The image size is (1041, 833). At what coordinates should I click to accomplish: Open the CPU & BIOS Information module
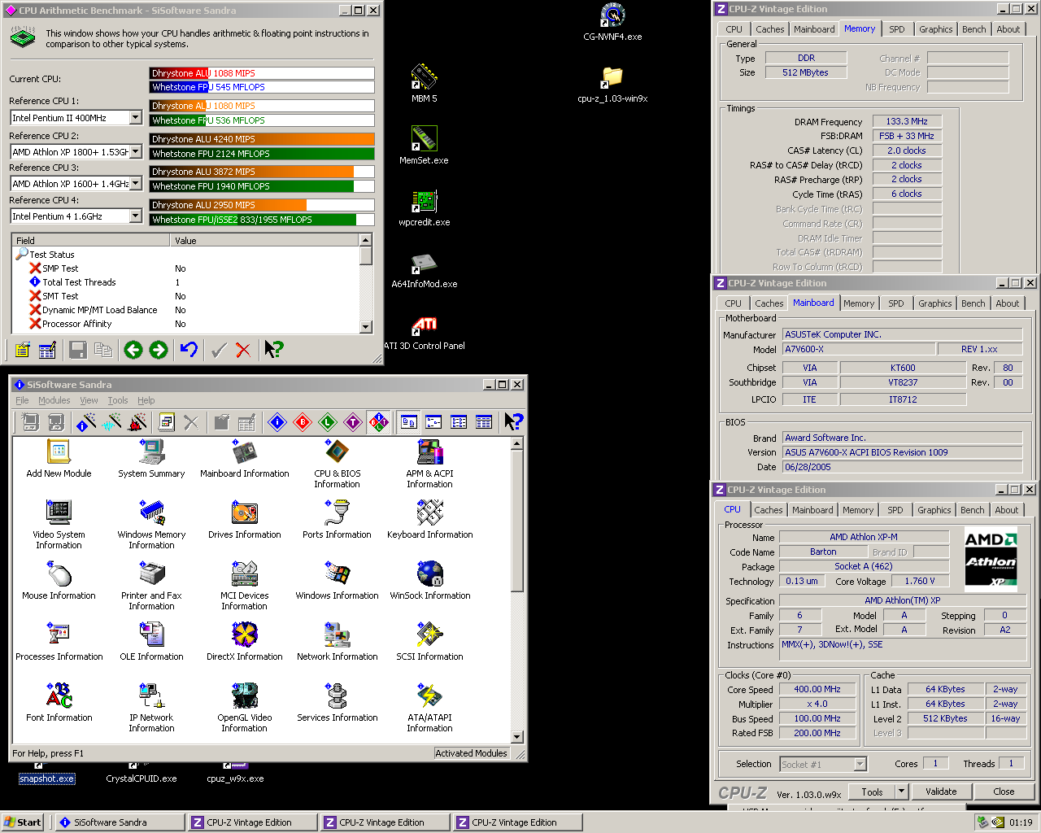(x=338, y=464)
